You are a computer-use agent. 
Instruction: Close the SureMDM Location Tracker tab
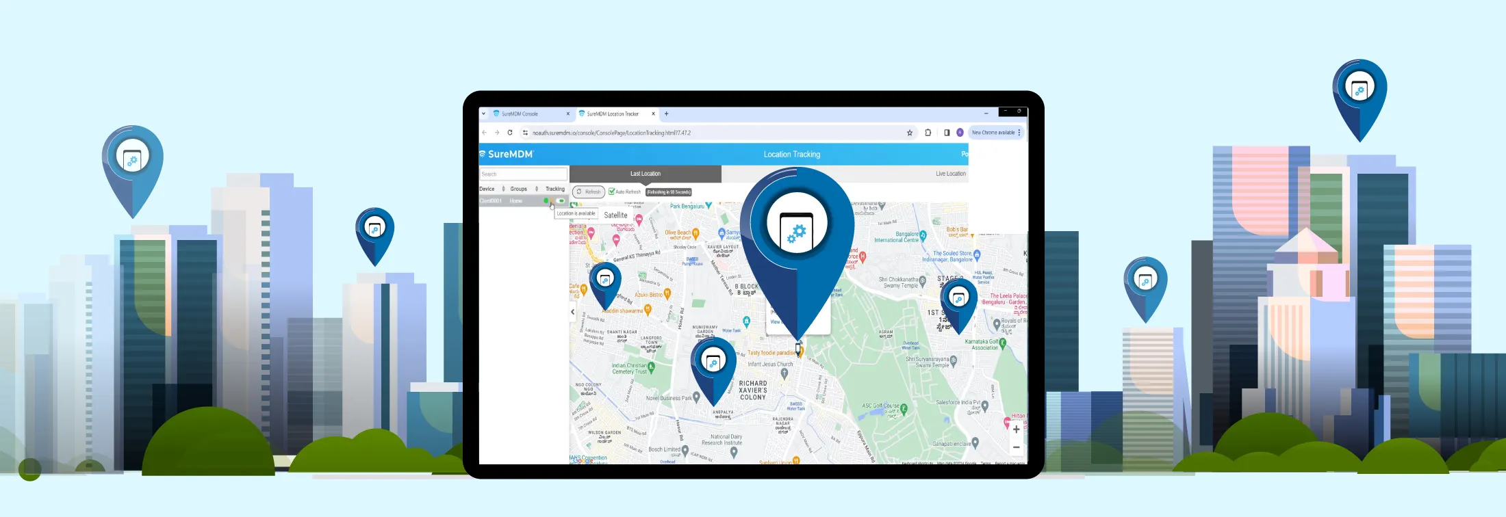(653, 114)
